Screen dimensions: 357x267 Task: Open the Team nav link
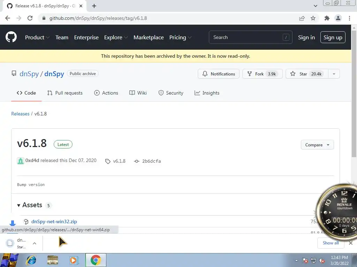62,38
